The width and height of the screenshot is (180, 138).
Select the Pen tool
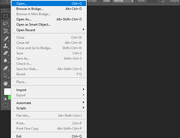pyautogui.click(x=6, y=68)
